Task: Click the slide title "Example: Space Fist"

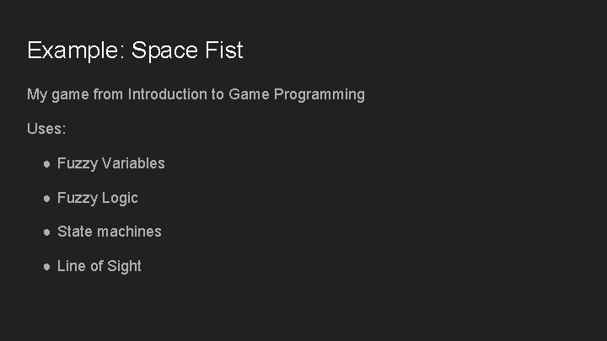Action: pos(135,51)
